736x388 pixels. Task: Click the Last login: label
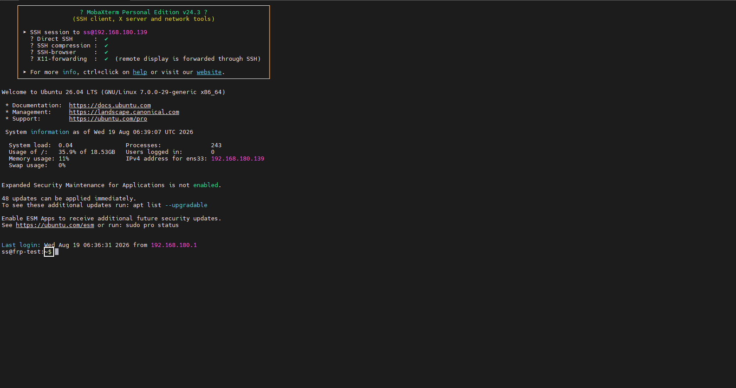[21, 245]
